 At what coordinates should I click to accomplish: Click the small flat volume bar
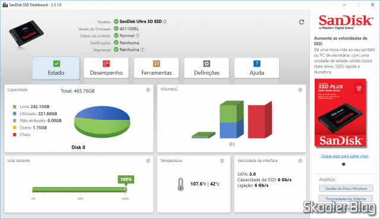coord(204,135)
